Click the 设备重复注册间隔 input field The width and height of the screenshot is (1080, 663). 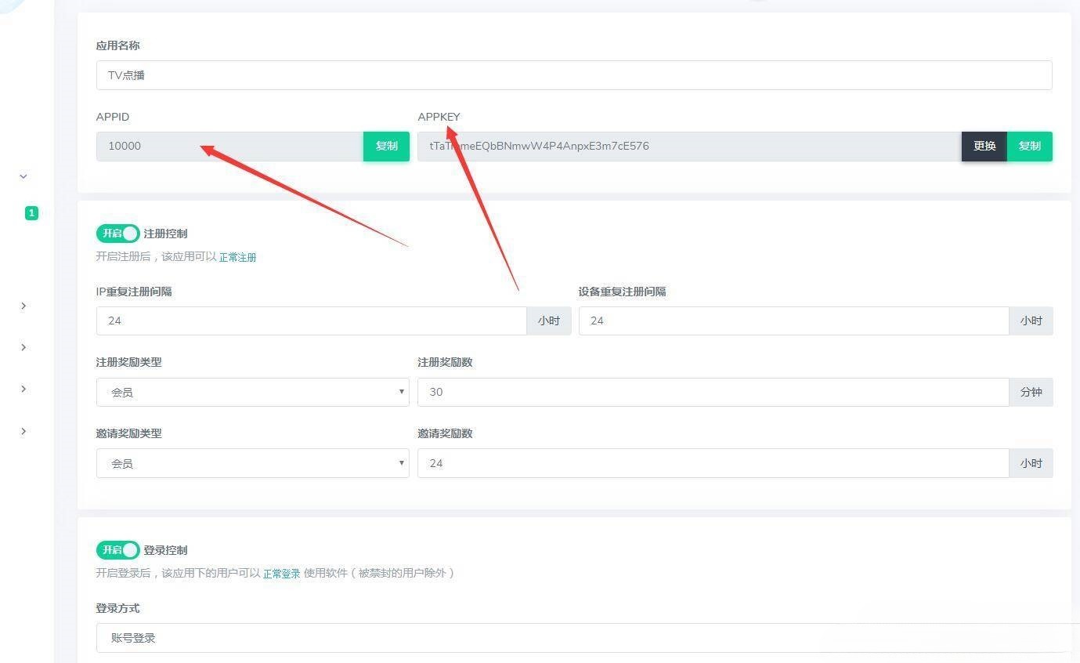click(x=793, y=321)
